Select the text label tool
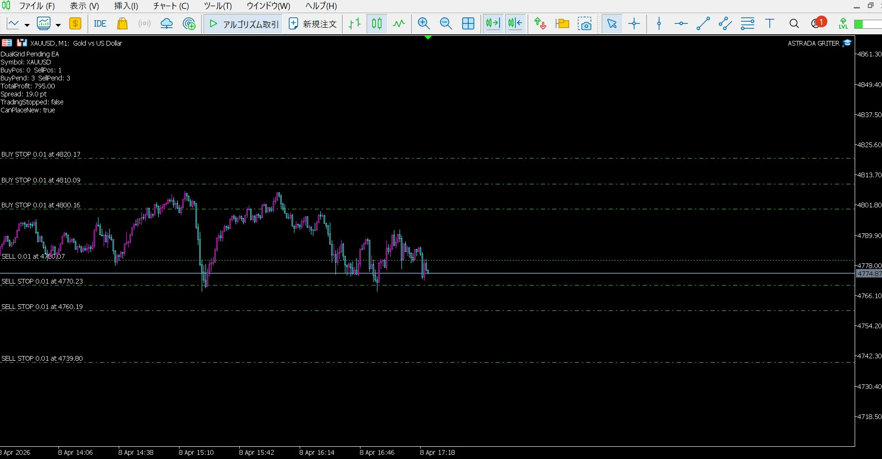Viewport: 882px width, 459px height. click(x=770, y=24)
